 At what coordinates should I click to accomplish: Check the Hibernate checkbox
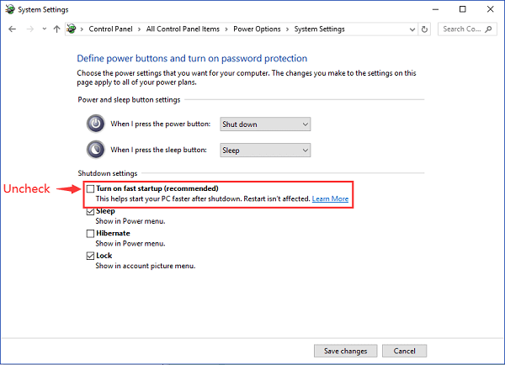point(91,233)
